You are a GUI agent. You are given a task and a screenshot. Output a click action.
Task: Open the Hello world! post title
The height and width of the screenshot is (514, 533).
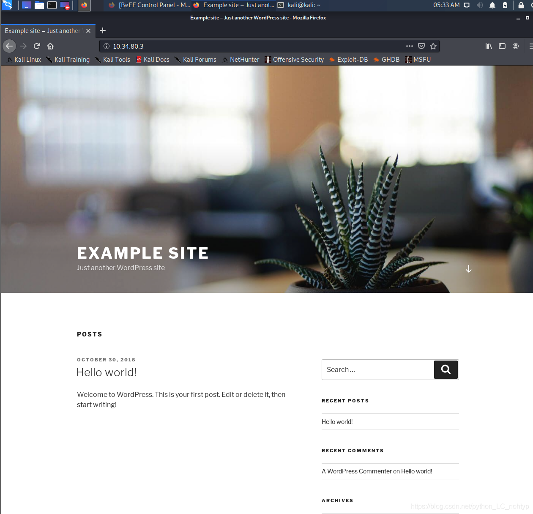pos(107,372)
